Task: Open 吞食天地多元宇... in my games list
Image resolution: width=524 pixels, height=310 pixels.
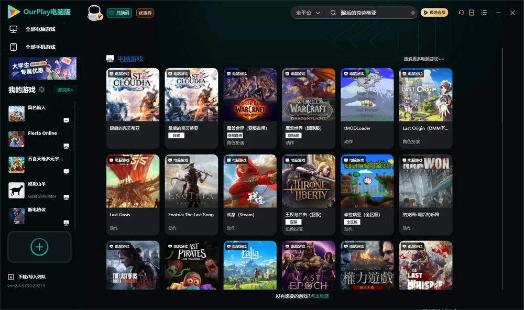Action: click(38, 164)
